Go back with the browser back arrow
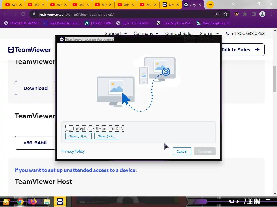The image size is (277, 207). [6, 14]
